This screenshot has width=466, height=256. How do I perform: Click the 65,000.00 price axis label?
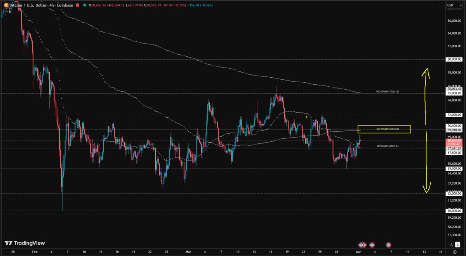[x=454, y=169]
